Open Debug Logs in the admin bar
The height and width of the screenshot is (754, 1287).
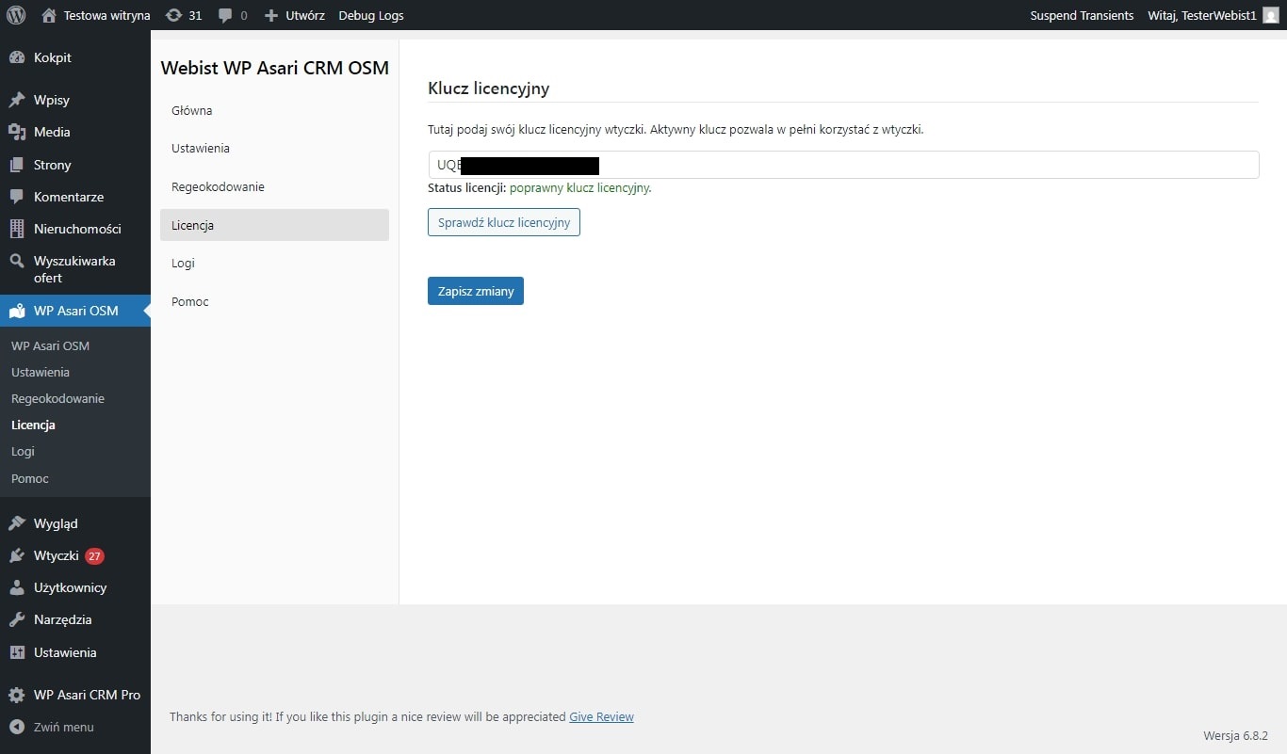(x=371, y=15)
